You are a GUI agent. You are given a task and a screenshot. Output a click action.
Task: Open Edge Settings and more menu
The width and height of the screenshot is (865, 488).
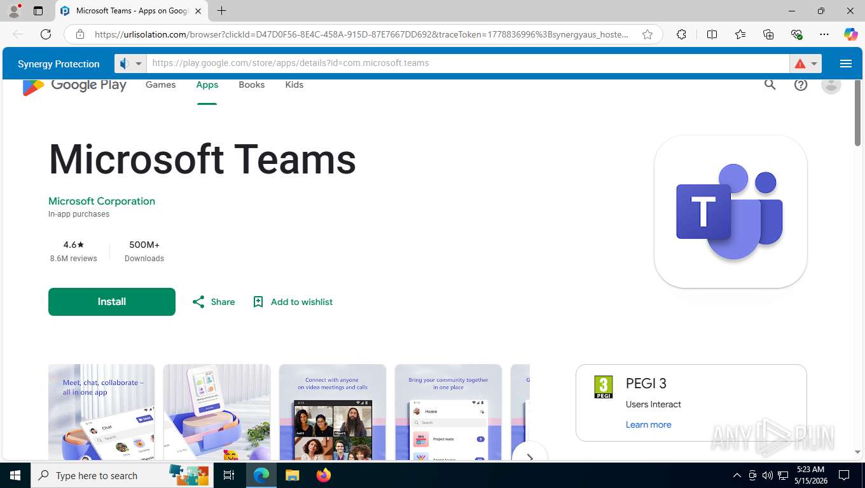pos(824,34)
